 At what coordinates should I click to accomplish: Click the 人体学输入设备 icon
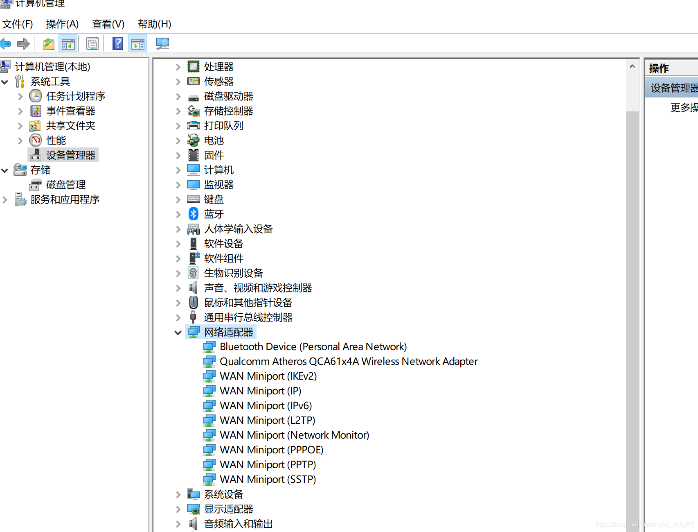pos(194,229)
